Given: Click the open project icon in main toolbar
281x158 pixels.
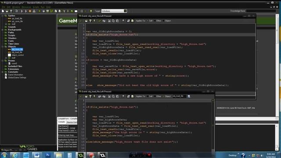Looking at the screenshot, I should (x=7, y=11).
